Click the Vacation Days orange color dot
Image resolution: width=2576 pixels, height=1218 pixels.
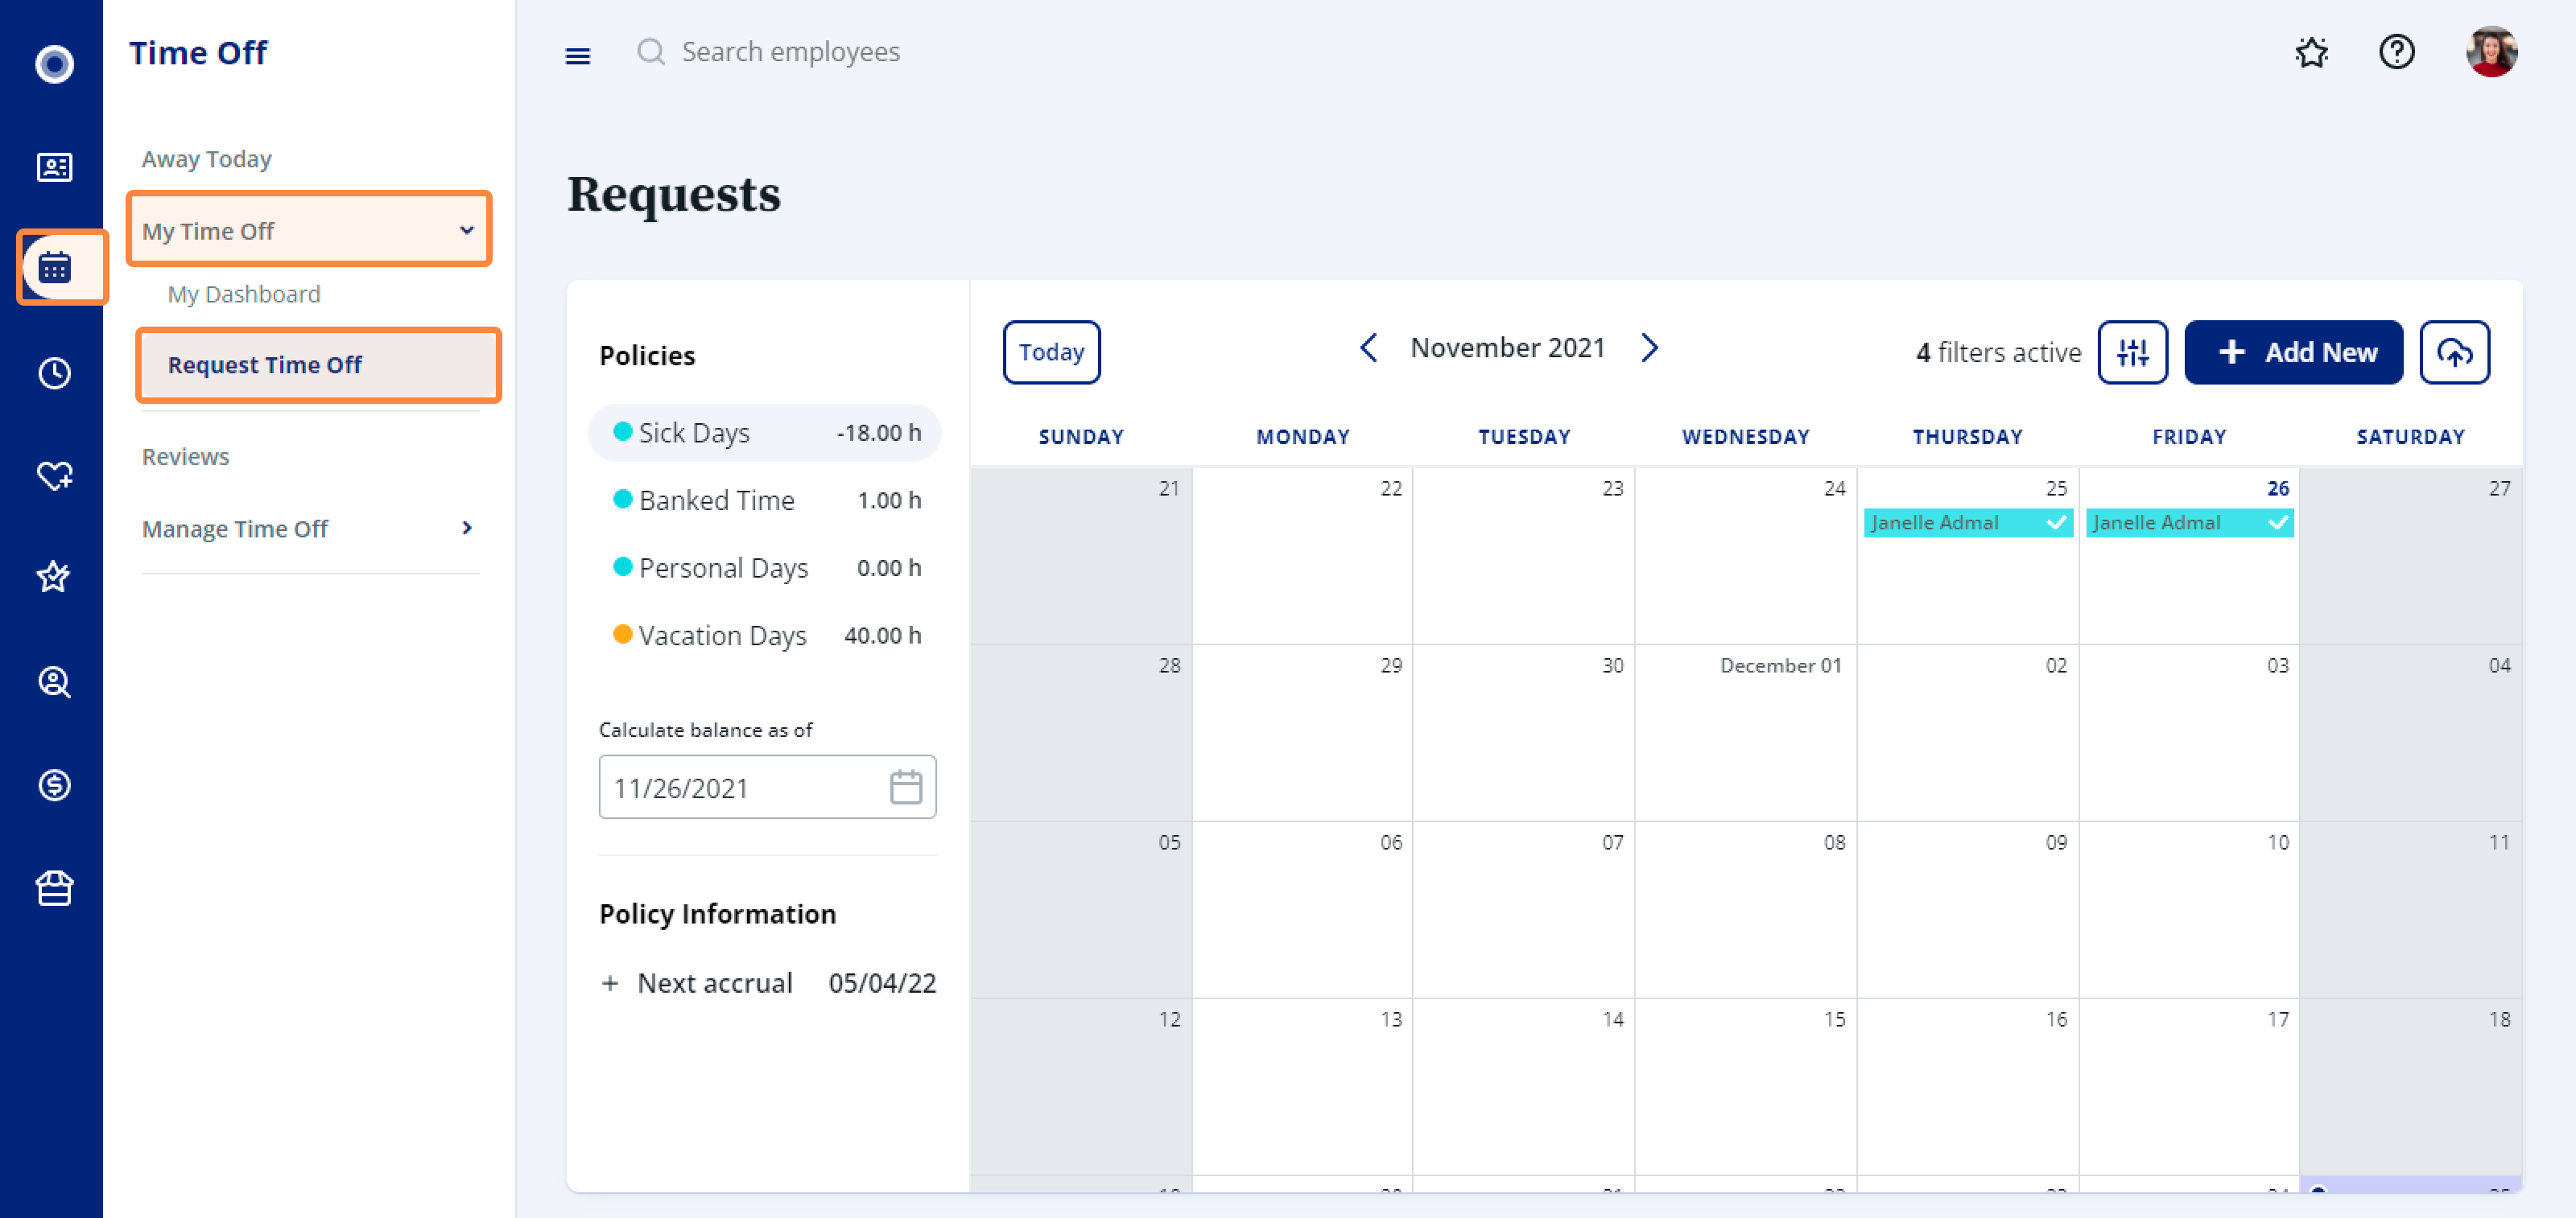pyautogui.click(x=622, y=635)
